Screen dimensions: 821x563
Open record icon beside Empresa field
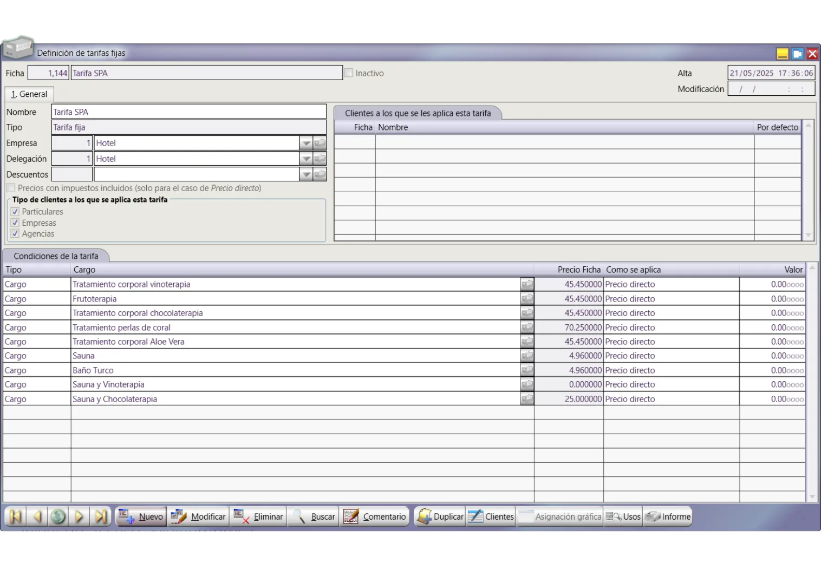coord(320,143)
